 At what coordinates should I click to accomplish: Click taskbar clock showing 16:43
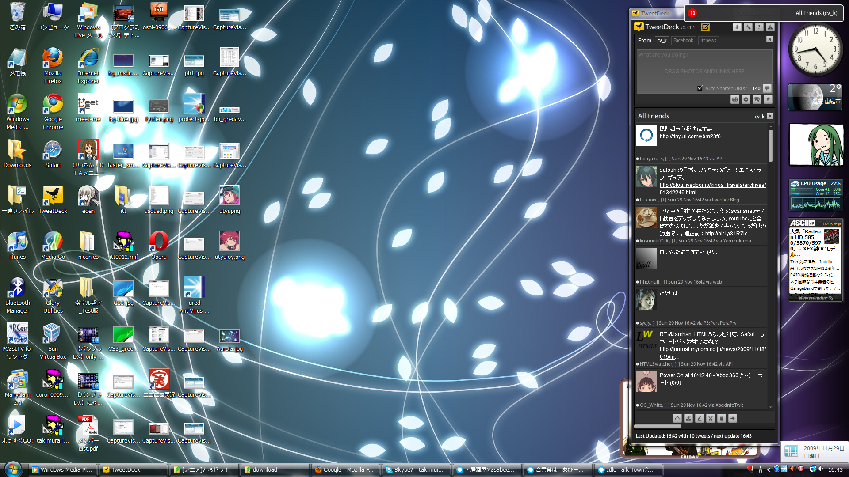tap(835, 469)
